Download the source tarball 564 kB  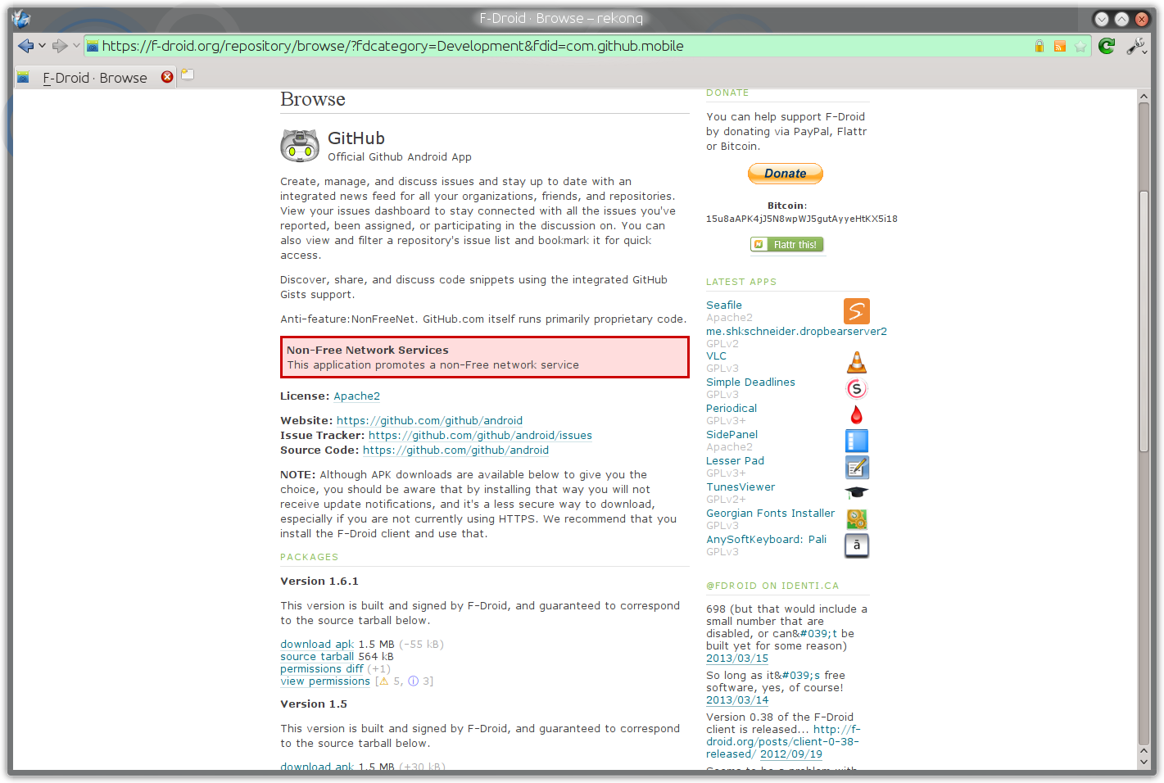(x=317, y=657)
